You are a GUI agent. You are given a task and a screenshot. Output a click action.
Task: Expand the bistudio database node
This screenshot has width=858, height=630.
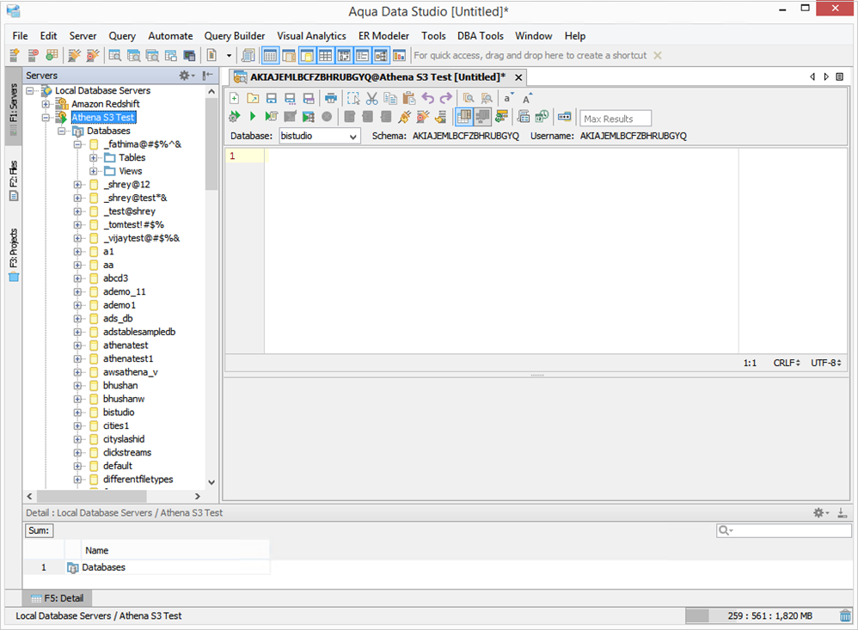77,413
